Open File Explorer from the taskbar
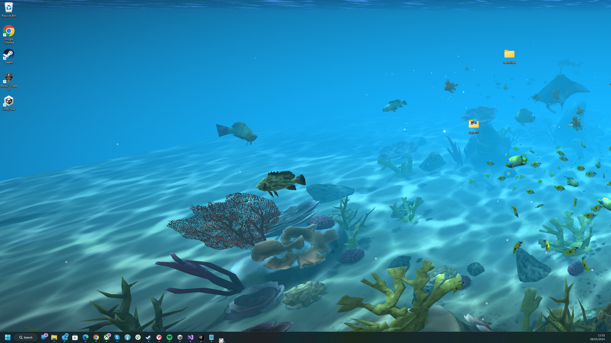This screenshot has height=343, width=611. click(x=54, y=337)
